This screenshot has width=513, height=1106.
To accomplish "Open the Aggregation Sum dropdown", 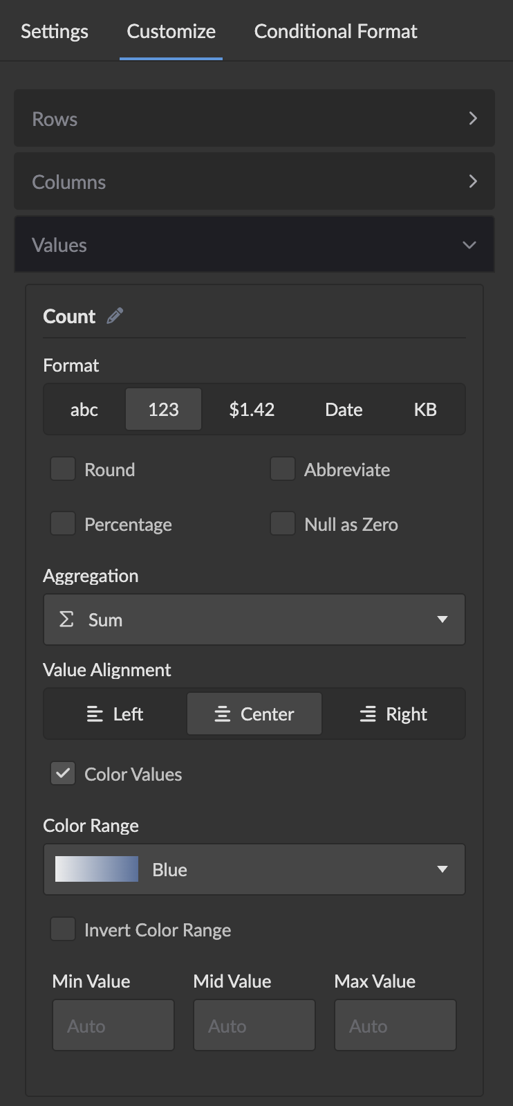I will coord(254,619).
